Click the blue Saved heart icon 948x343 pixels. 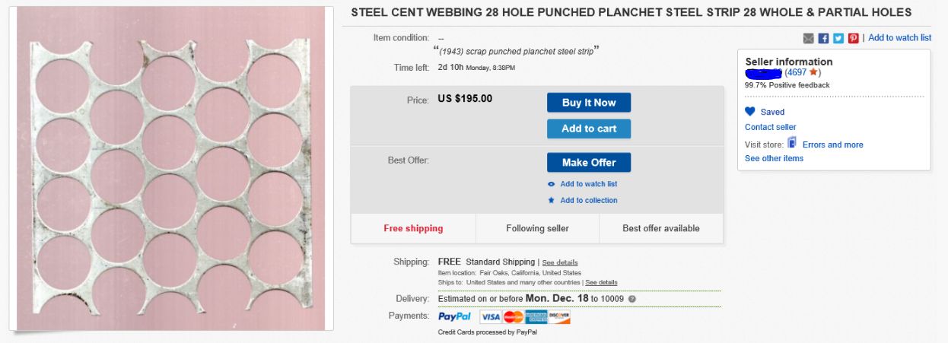click(750, 112)
